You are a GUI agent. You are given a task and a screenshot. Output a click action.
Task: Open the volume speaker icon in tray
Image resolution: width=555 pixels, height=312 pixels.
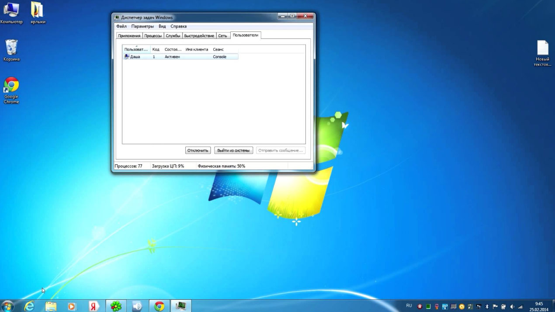click(x=512, y=307)
